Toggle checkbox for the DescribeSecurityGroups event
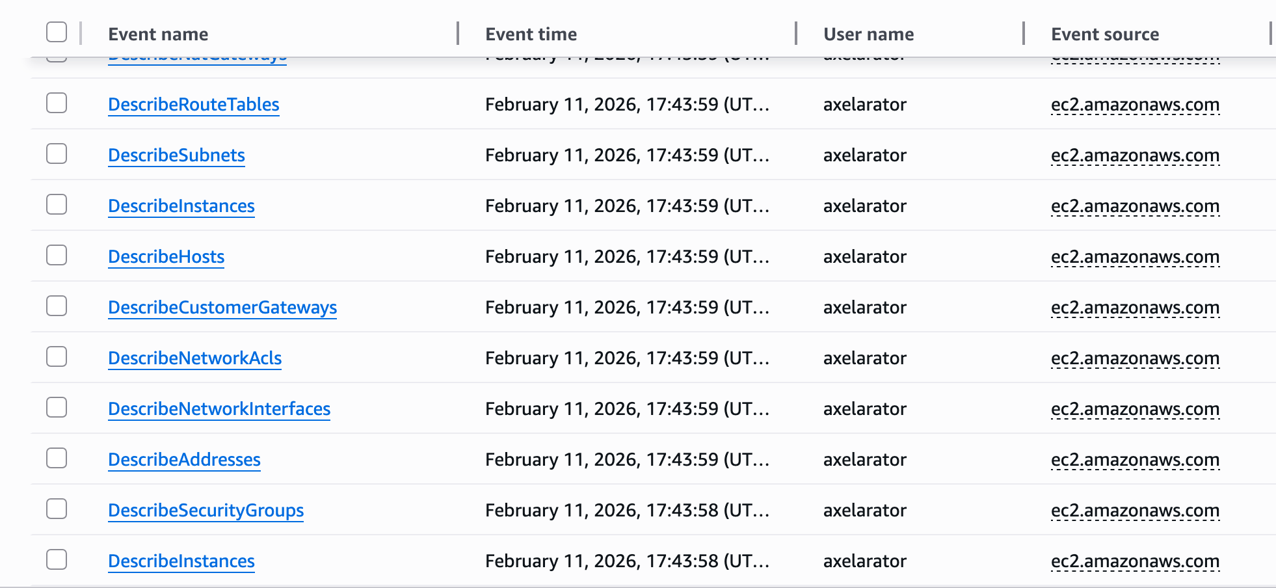1276x588 pixels. click(57, 509)
